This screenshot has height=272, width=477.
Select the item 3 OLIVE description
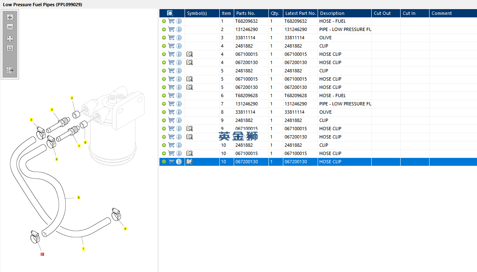click(325, 38)
